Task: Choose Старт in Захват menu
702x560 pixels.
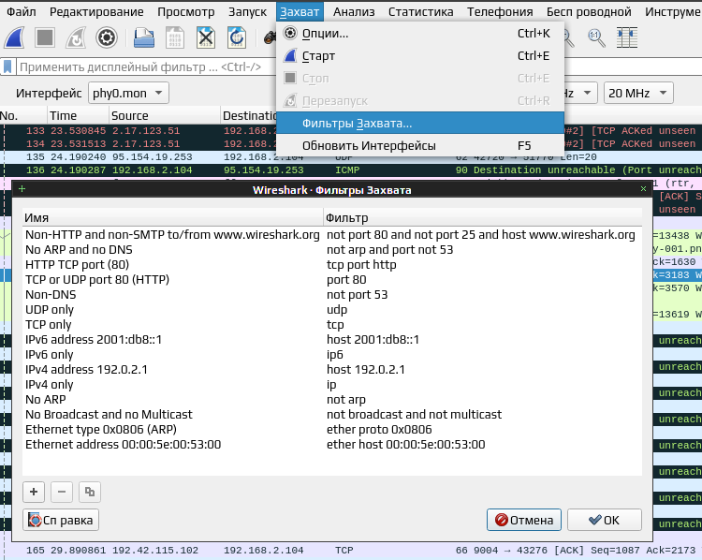Action: (x=420, y=55)
